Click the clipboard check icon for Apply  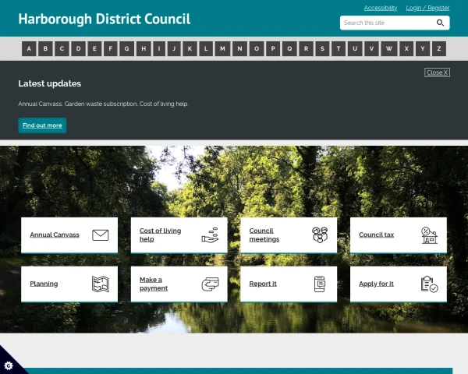click(x=429, y=284)
